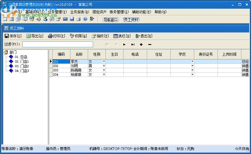Switch to 导航窗口 tab button
This screenshot has width=251, height=154.
coord(111,20)
